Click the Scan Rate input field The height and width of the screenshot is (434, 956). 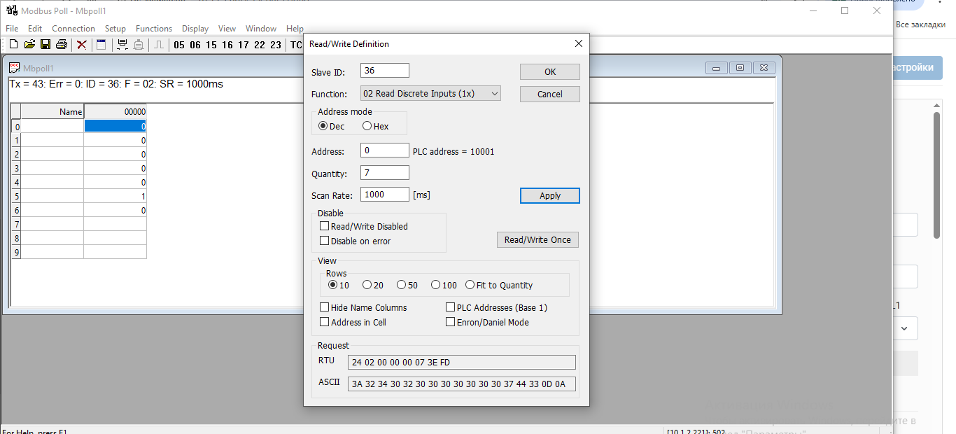(x=385, y=195)
